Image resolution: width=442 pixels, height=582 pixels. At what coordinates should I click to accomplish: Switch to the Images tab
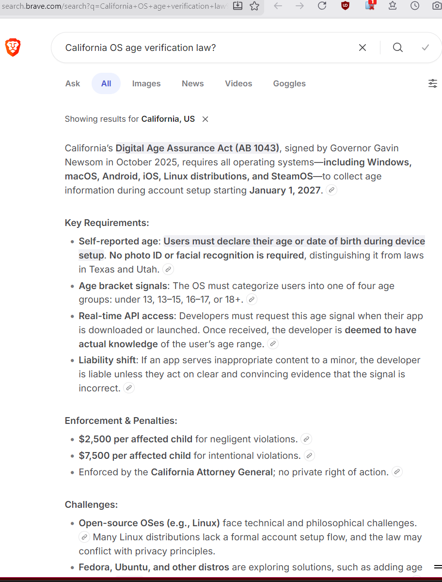[146, 83]
